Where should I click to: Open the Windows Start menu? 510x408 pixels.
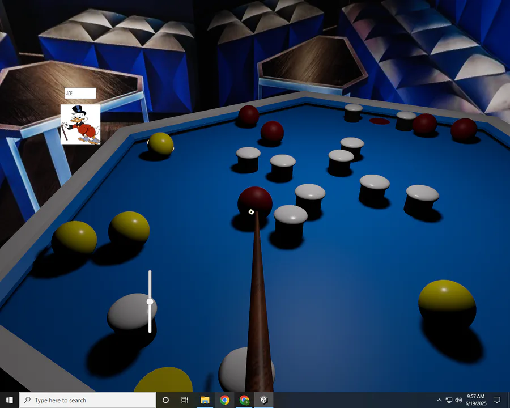click(x=10, y=400)
